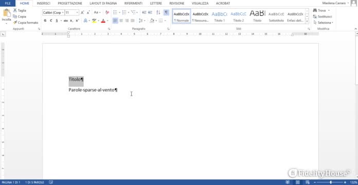This screenshot has height=185, width=358.
Task: Open the font size 11 dropdown
Action: tap(77, 12)
